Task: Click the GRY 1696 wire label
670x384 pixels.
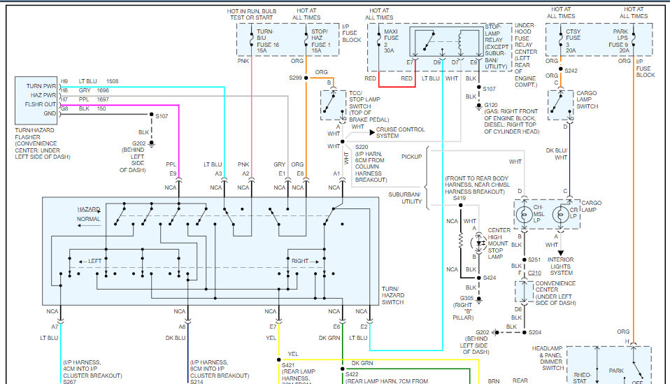Action: (94, 90)
